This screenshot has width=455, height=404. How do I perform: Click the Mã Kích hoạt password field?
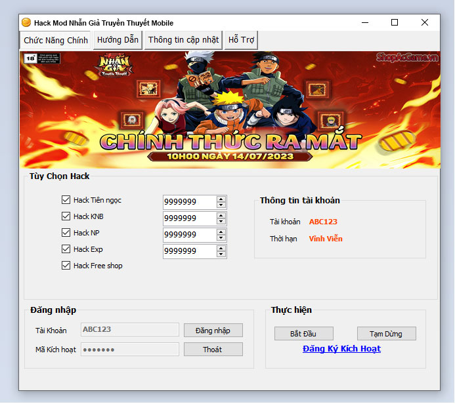point(130,349)
